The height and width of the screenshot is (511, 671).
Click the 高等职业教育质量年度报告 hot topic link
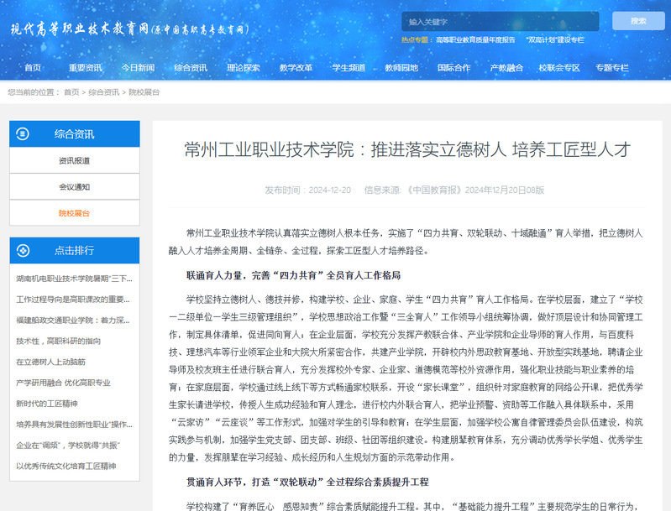[475, 39]
